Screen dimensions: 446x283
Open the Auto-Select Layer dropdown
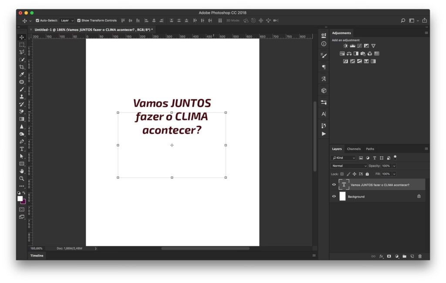[67, 20]
